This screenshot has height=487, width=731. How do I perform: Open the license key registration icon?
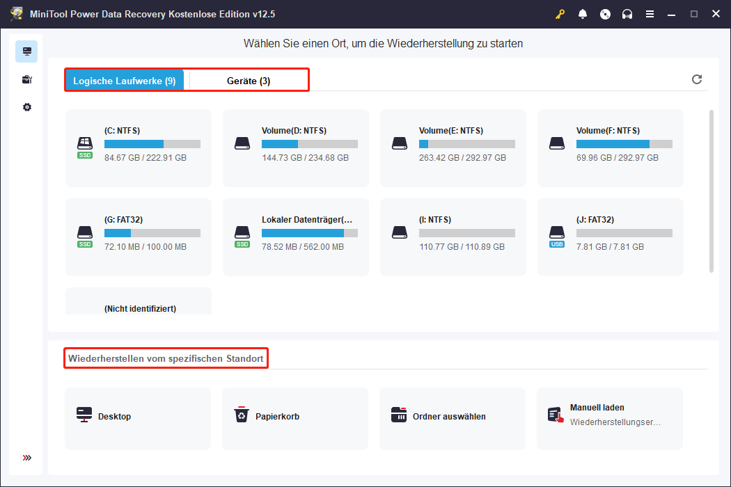(560, 14)
